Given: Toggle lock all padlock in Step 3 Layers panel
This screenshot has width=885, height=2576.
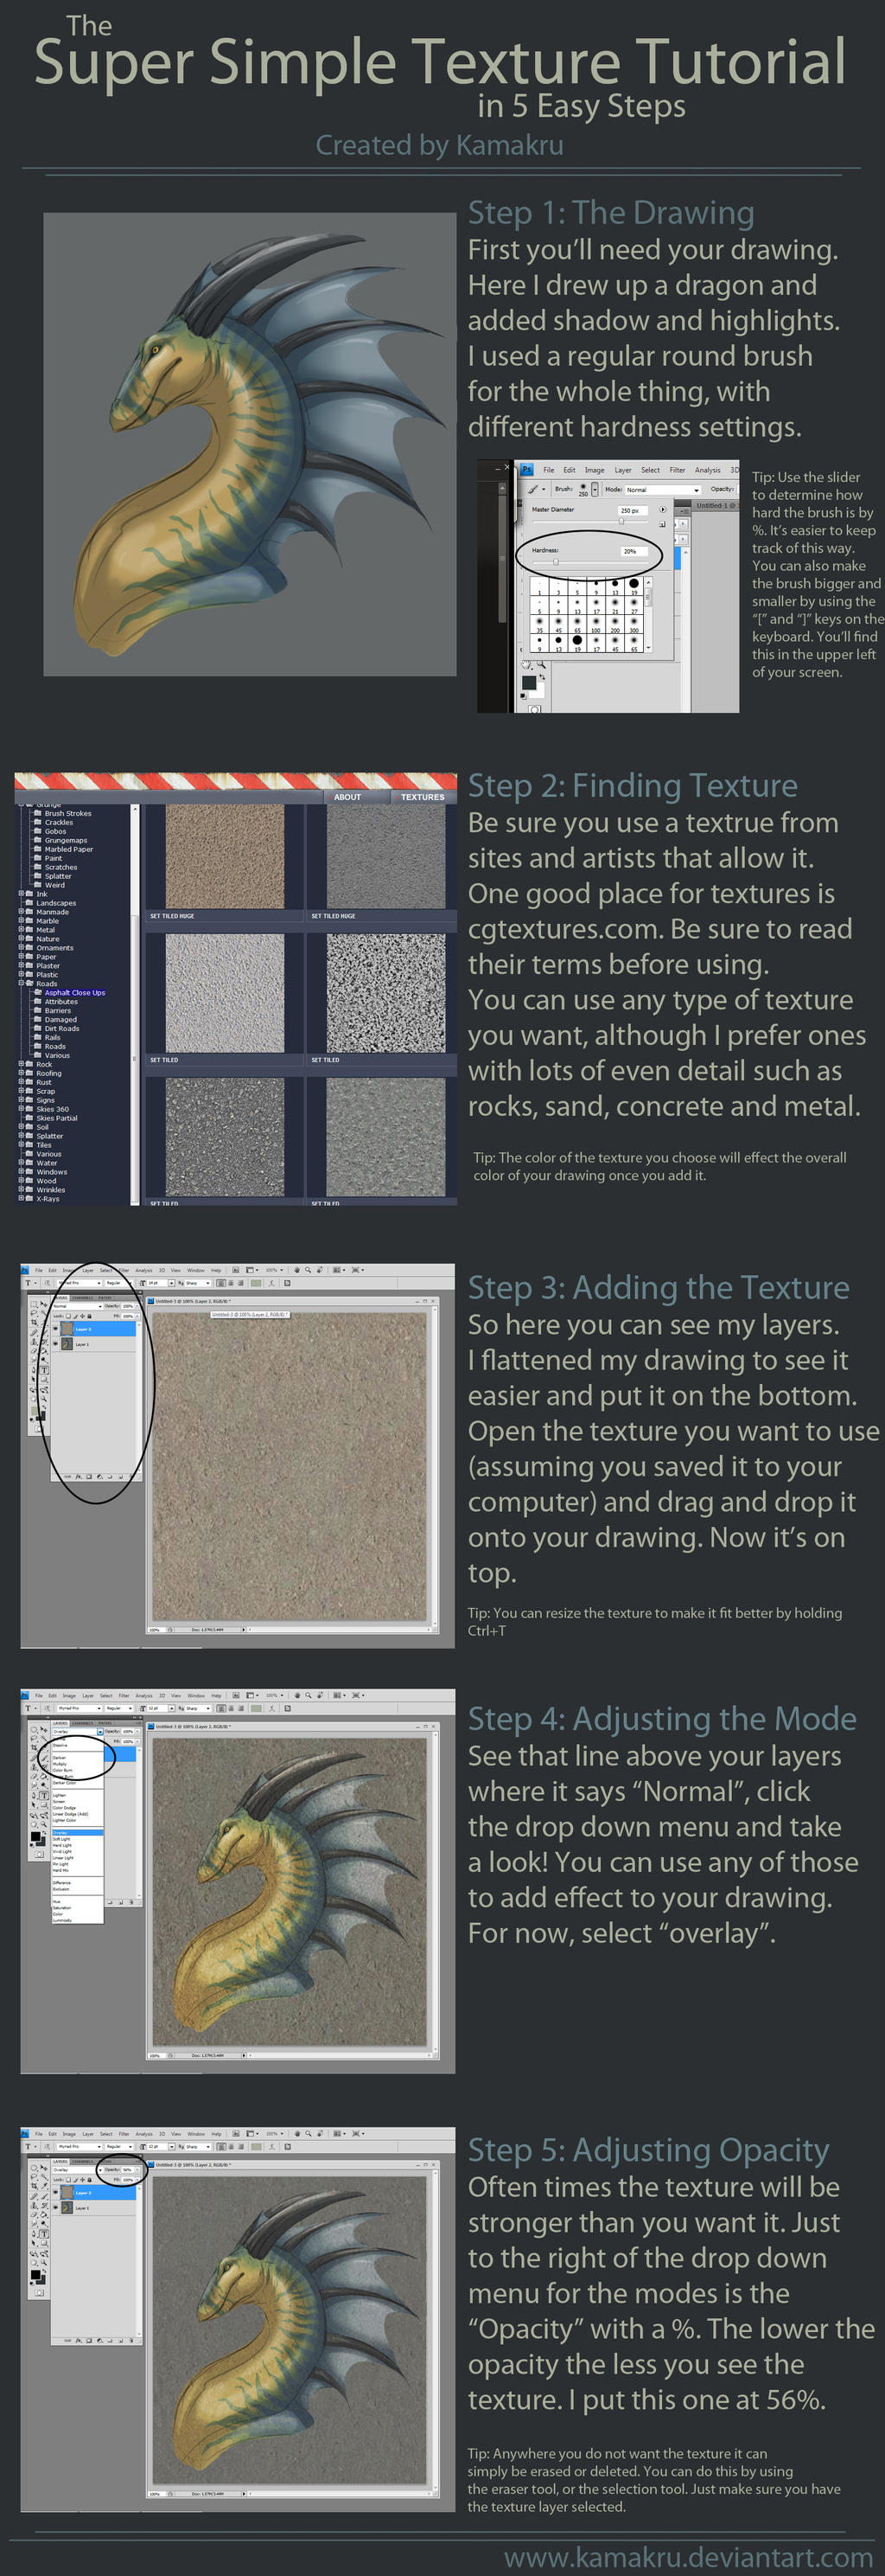Looking at the screenshot, I should coord(90,1317).
